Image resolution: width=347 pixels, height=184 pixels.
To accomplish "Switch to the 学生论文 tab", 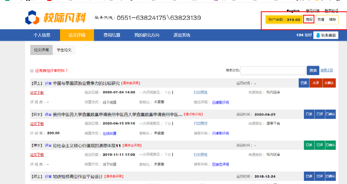I will (64, 50).
